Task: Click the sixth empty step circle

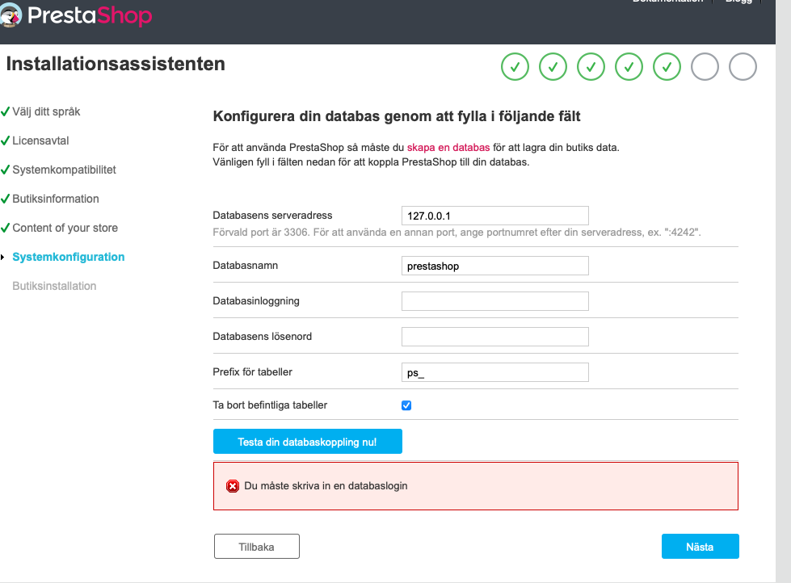Action: click(705, 68)
